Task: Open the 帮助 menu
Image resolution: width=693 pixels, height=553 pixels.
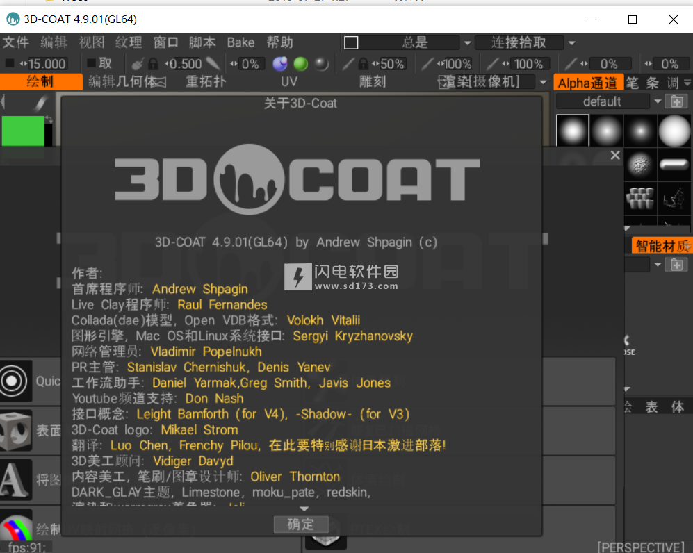Action: point(279,42)
